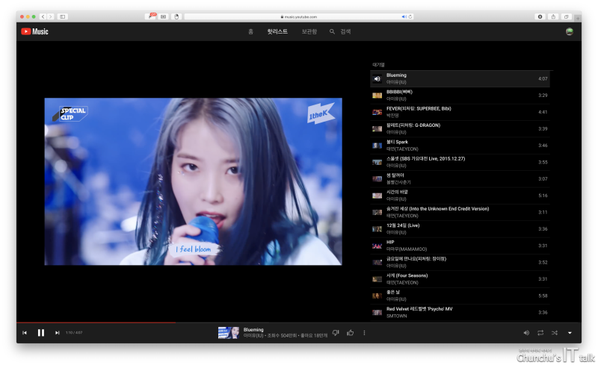
Task: Click HIP queue thumbnail
Action: click(x=377, y=246)
